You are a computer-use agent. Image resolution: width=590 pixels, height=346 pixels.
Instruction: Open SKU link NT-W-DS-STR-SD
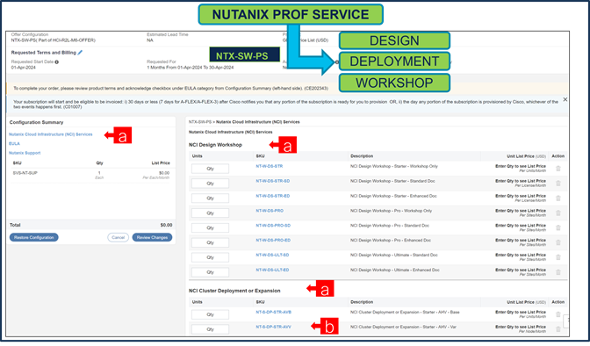pyautogui.click(x=273, y=181)
